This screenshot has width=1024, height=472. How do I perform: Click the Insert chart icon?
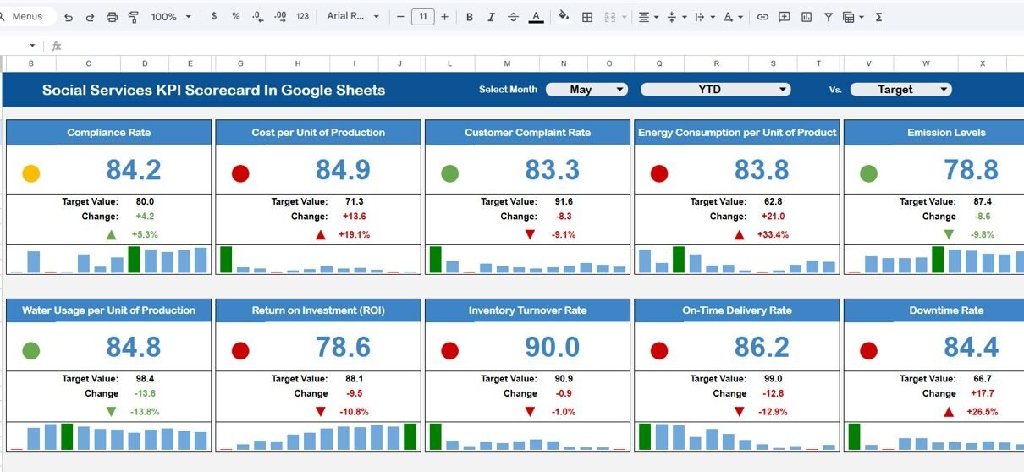pos(807,17)
